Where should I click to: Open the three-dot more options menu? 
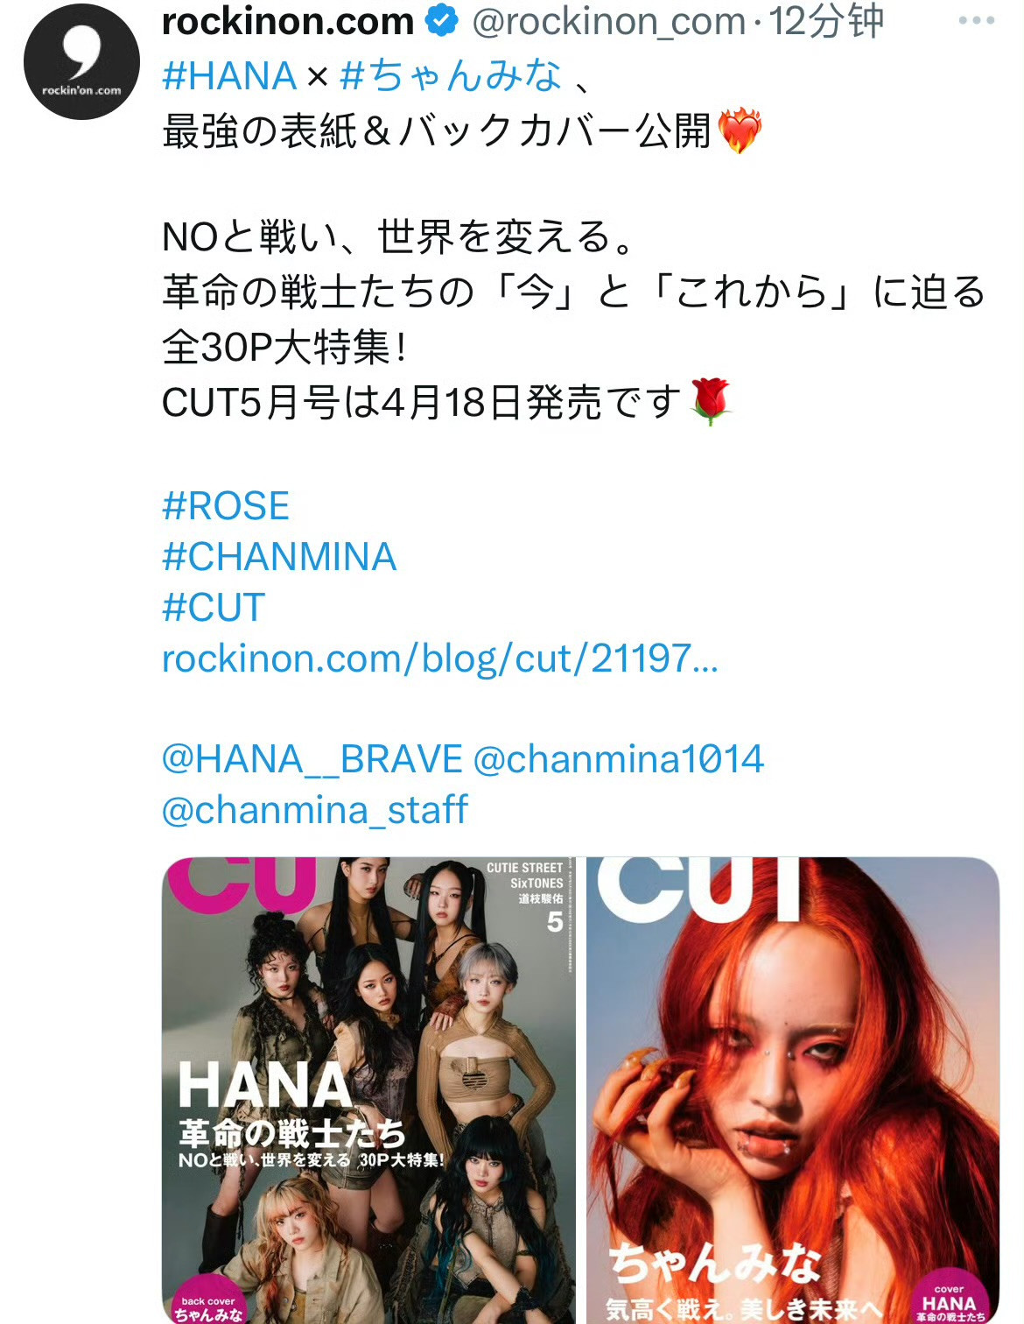(977, 20)
